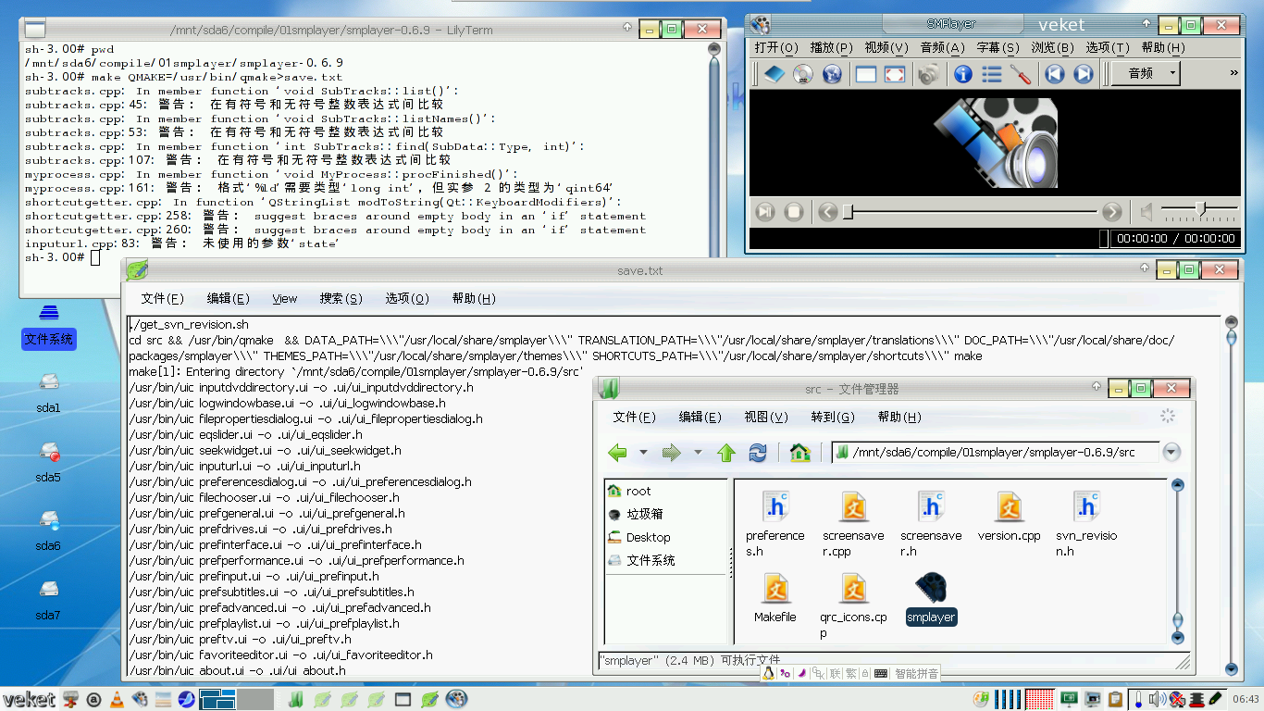Open 视图(V) menu in file manager
Screen dimensions: 1264x711
point(766,418)
